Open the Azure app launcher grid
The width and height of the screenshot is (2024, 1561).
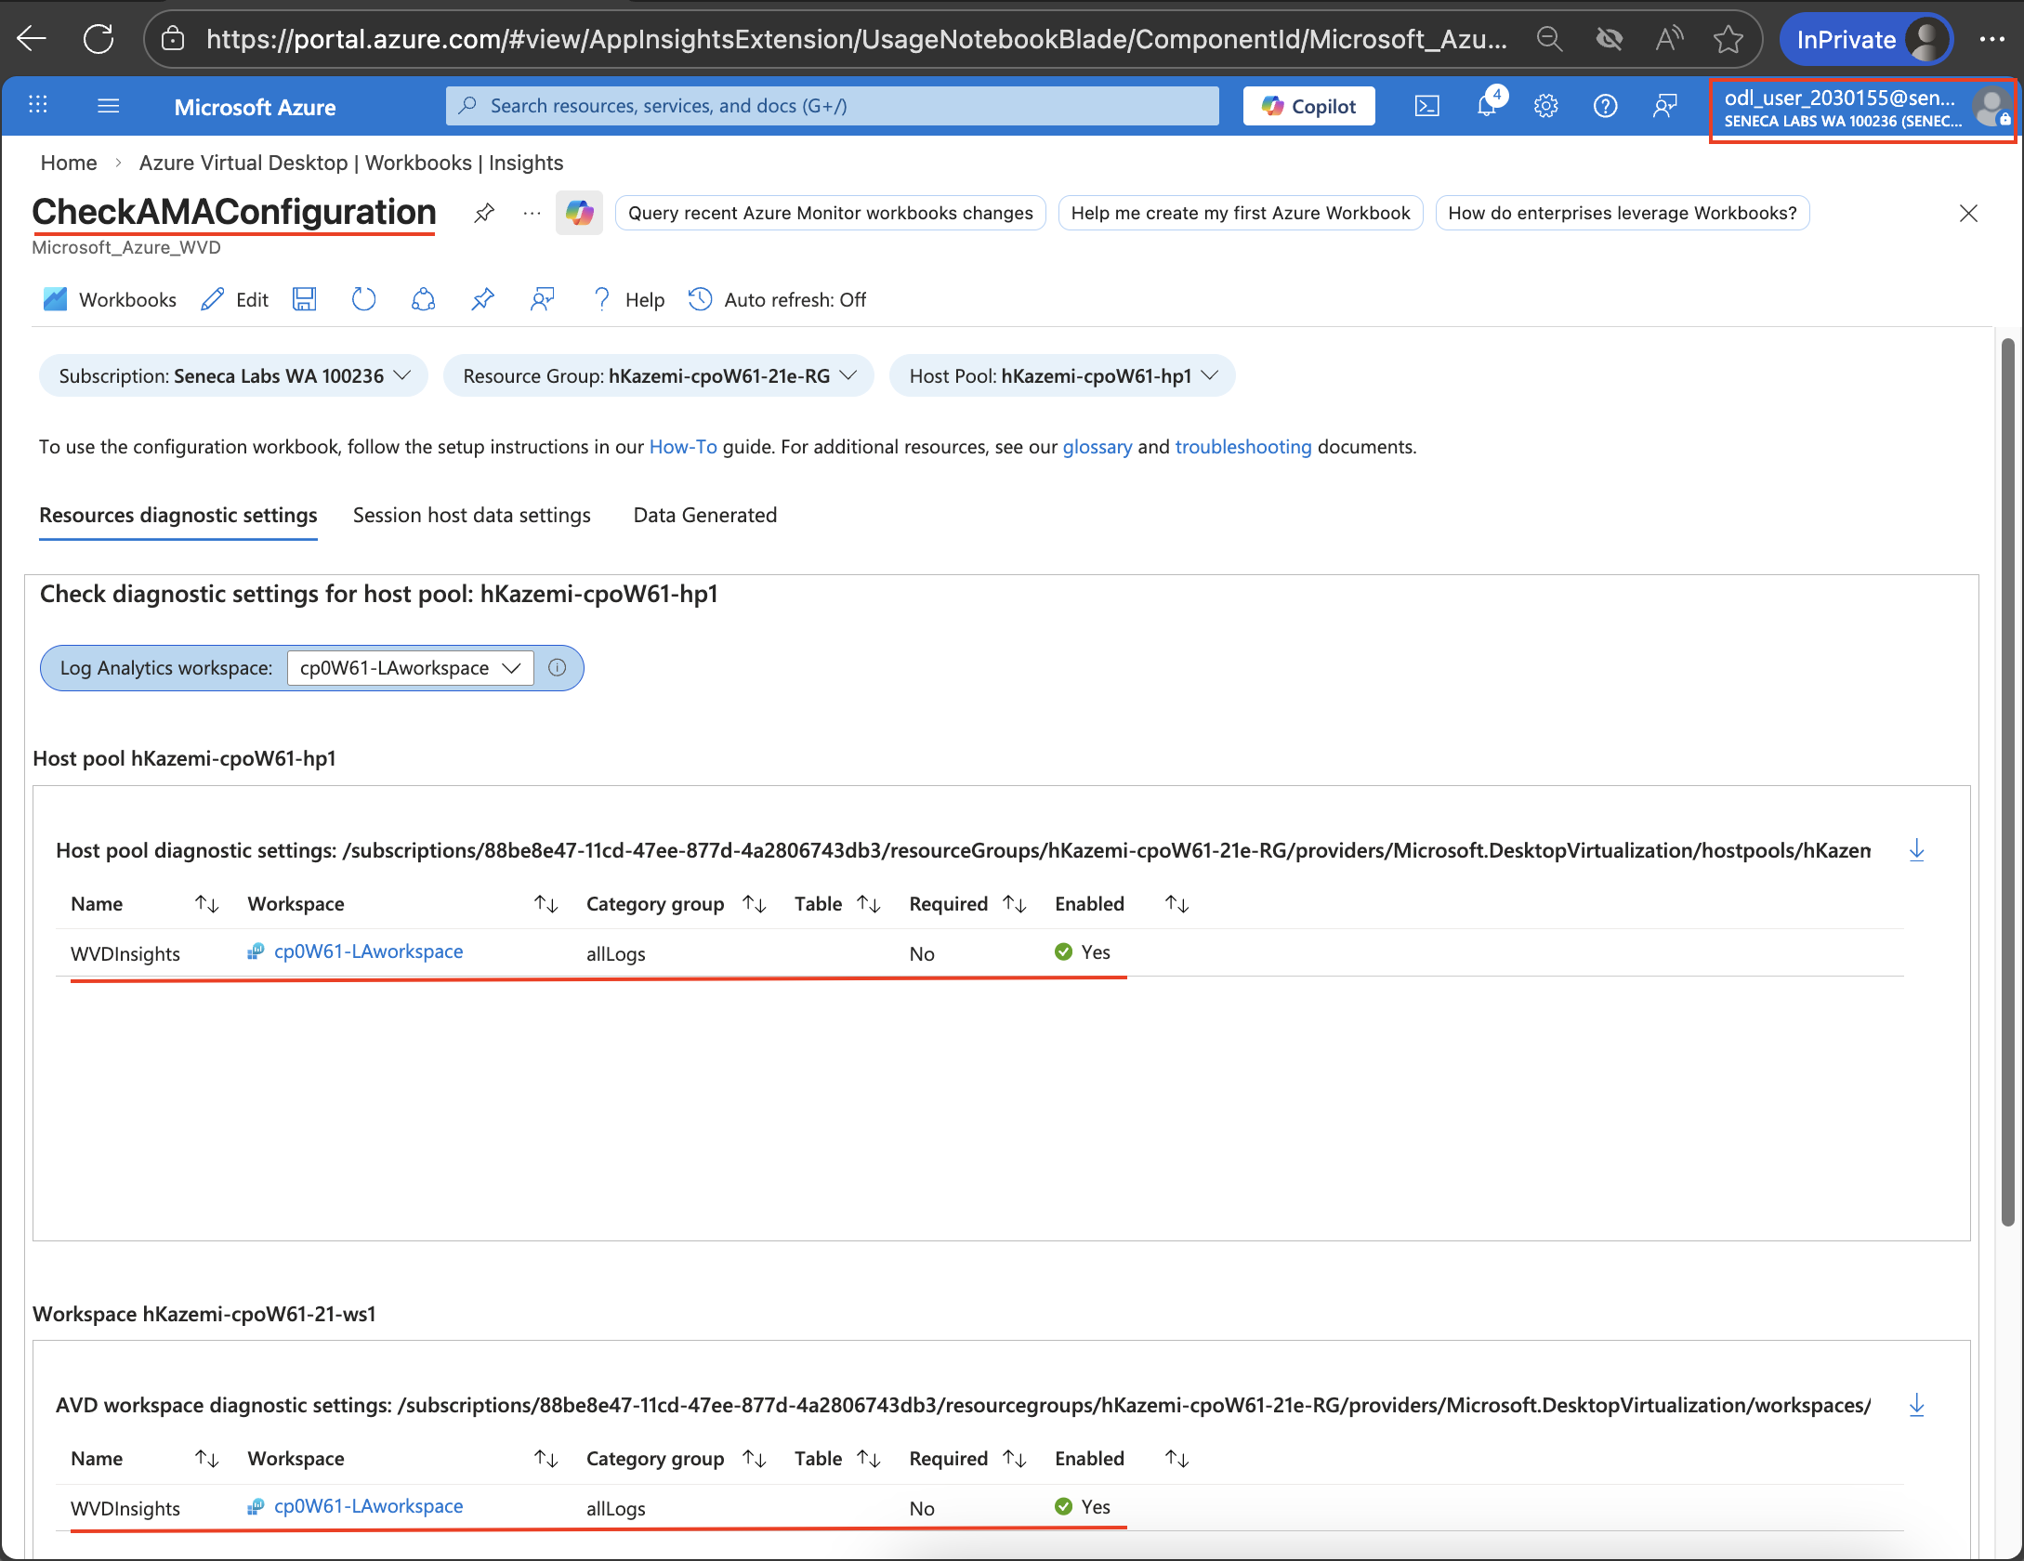(x=38, y=105)
